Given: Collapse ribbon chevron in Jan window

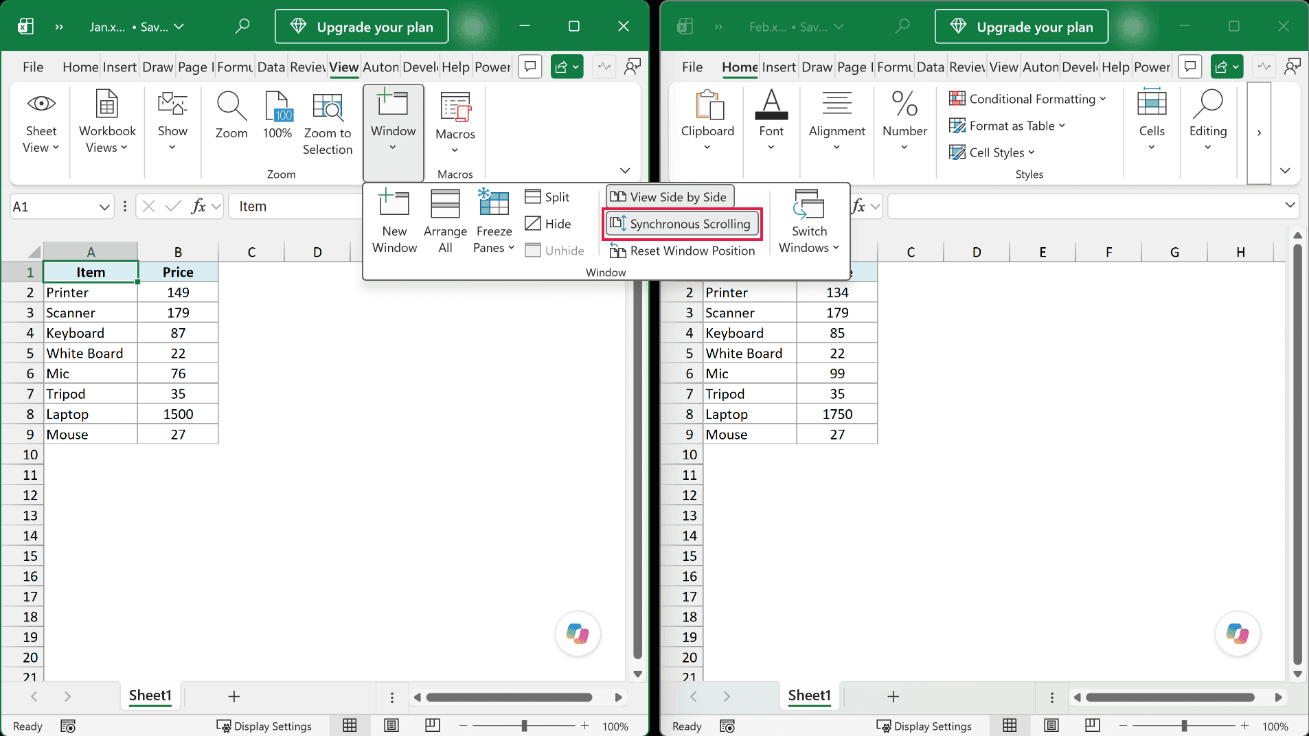Looking at the screenshot, I should coord(625,170).
